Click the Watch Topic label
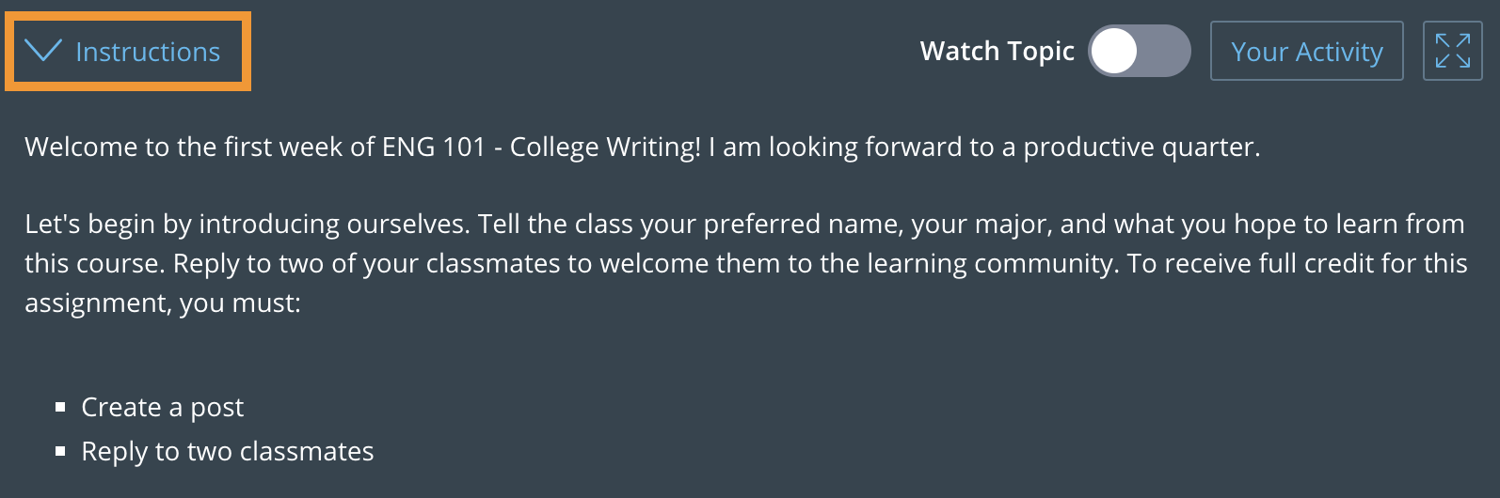 (x=997, y=51)
